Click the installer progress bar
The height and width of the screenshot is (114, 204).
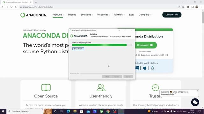click(102, 45)
